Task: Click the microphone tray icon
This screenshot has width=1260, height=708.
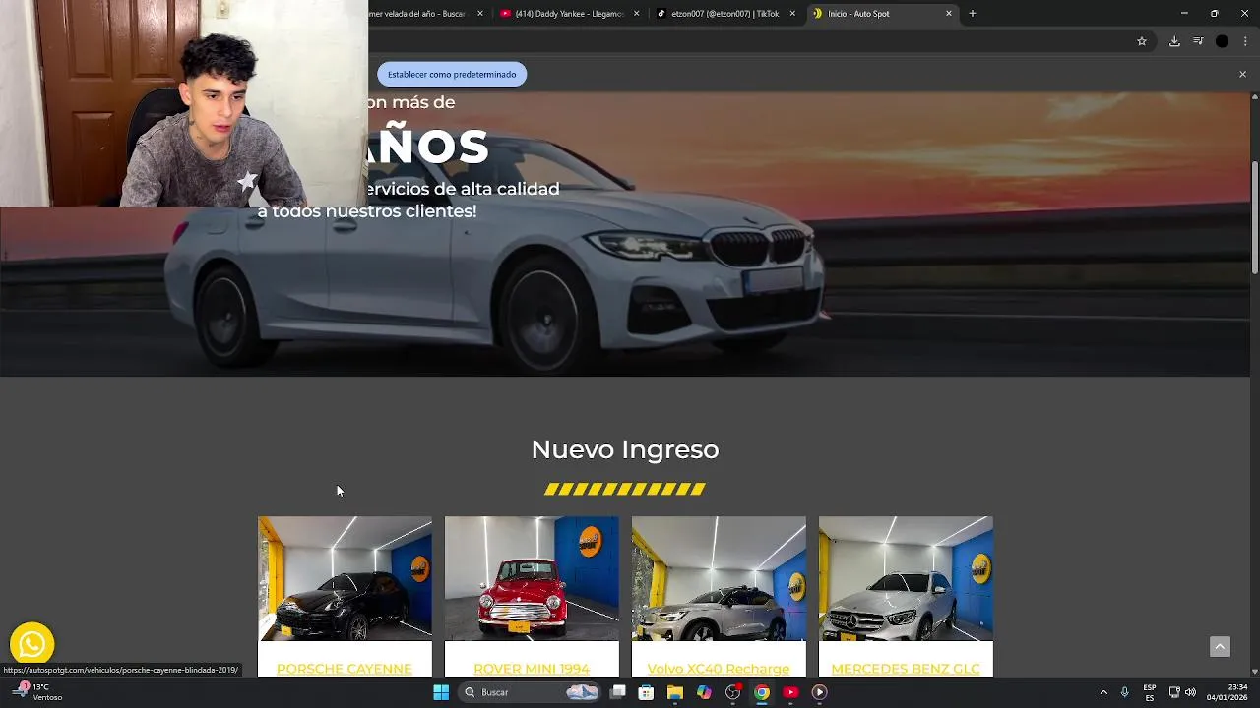Action: coord(1124,692)
